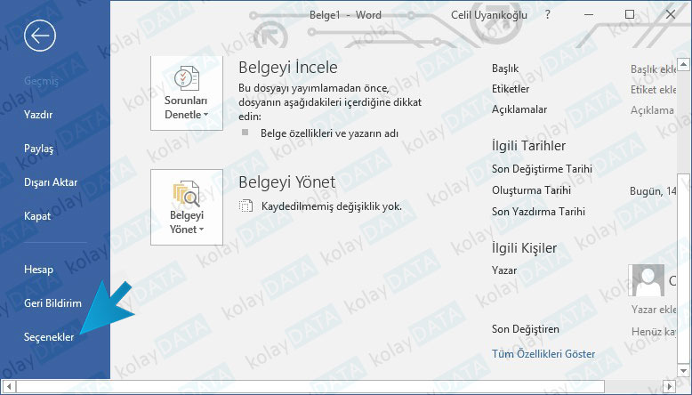Click the Açıklama add field
The image size is (692, 395).
point(652,110)
